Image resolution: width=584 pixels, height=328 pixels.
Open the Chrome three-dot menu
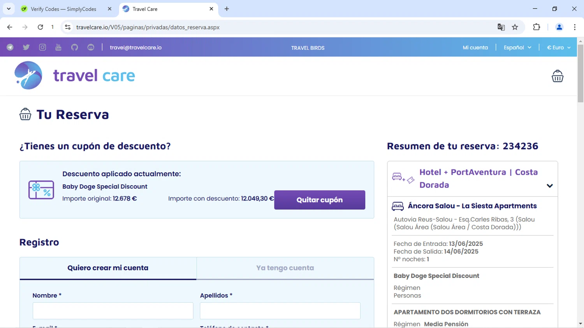[575, 27]
